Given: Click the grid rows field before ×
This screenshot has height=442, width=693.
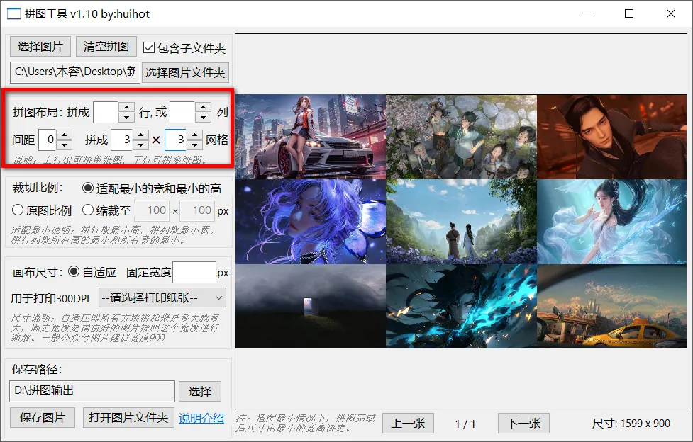Looking at the screenshot, I should coord(121,140).
